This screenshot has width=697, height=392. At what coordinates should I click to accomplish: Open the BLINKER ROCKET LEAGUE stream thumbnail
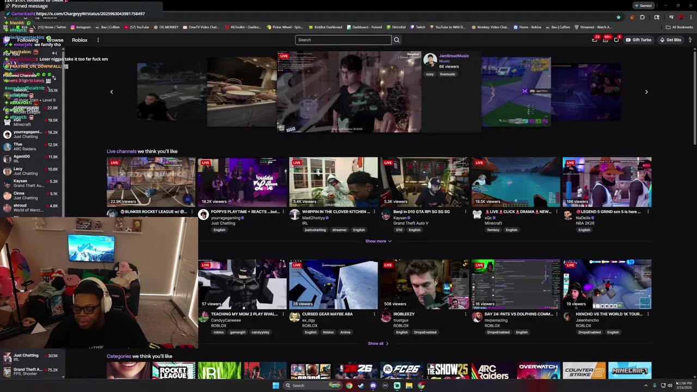click(x=151, y=182)
